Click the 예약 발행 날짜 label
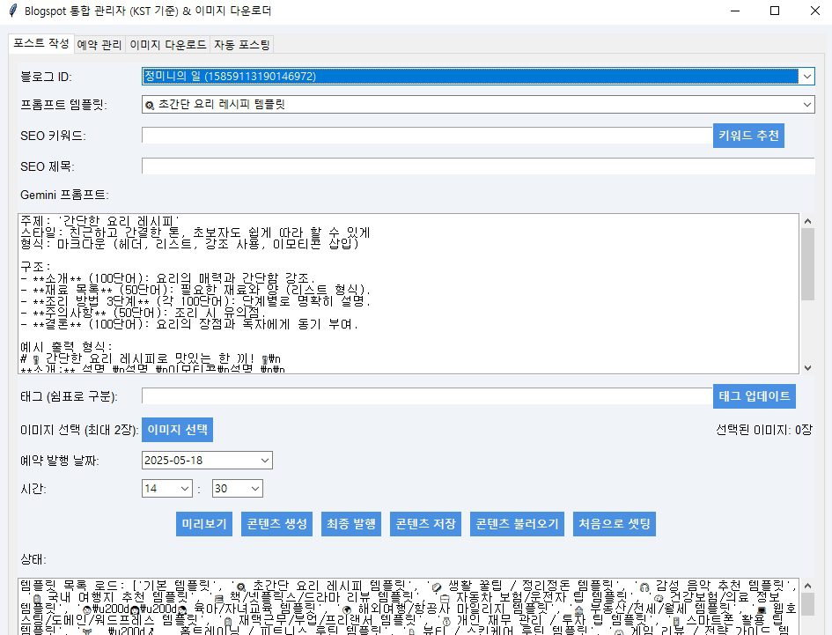The height and width of the screenshot is (635, 832). coord(60,461)
